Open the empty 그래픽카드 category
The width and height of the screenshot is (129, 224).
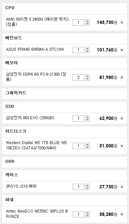point(64,93)
